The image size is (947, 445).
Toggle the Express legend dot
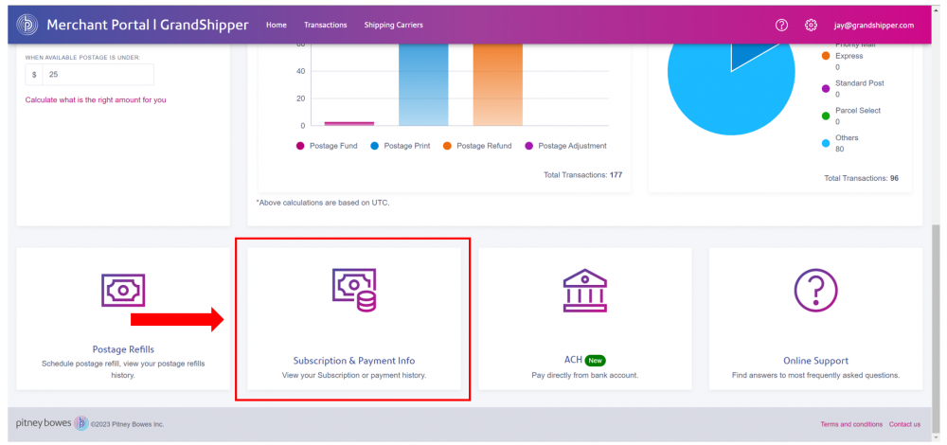(x=826, y=56)
